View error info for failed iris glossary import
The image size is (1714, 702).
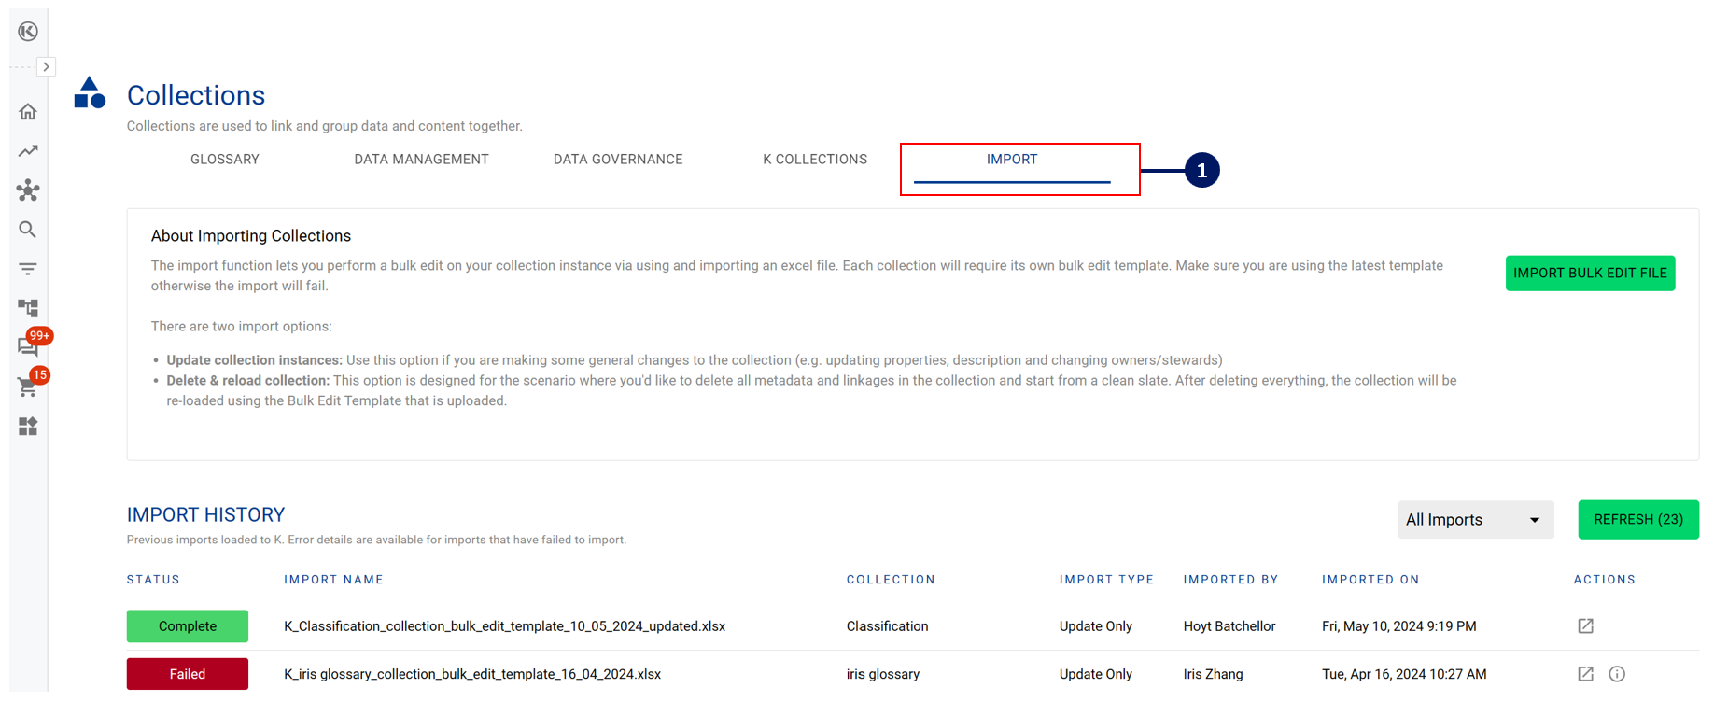pyautogui.click(x=1617, y=674)
